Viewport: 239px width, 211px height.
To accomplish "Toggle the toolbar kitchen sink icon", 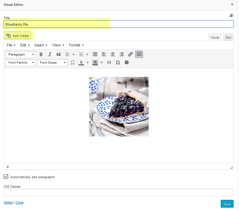I will click(x=139, y=55).
